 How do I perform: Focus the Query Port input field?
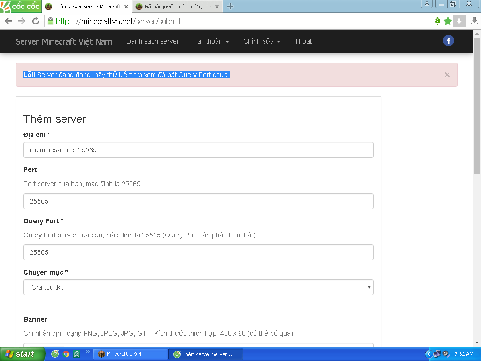pos(199,252)
